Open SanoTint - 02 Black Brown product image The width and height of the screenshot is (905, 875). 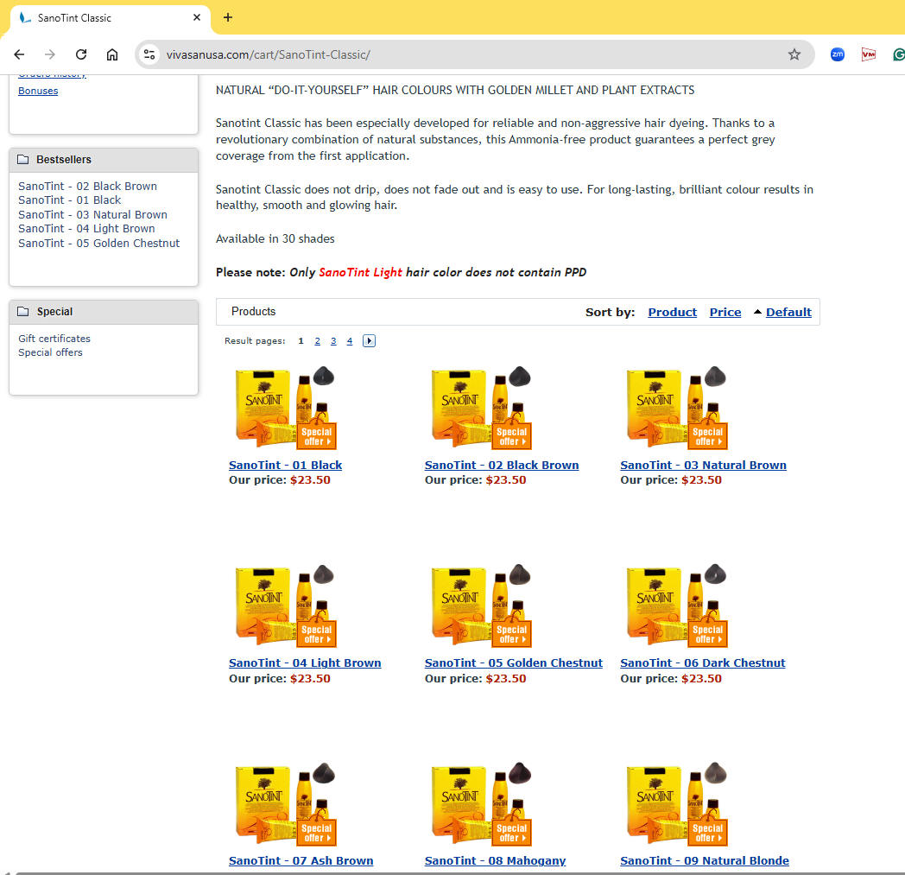[481, 408]
